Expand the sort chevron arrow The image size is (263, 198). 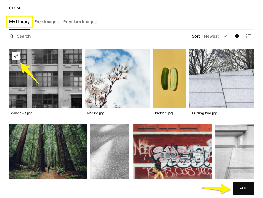click(x=225, y=36)
